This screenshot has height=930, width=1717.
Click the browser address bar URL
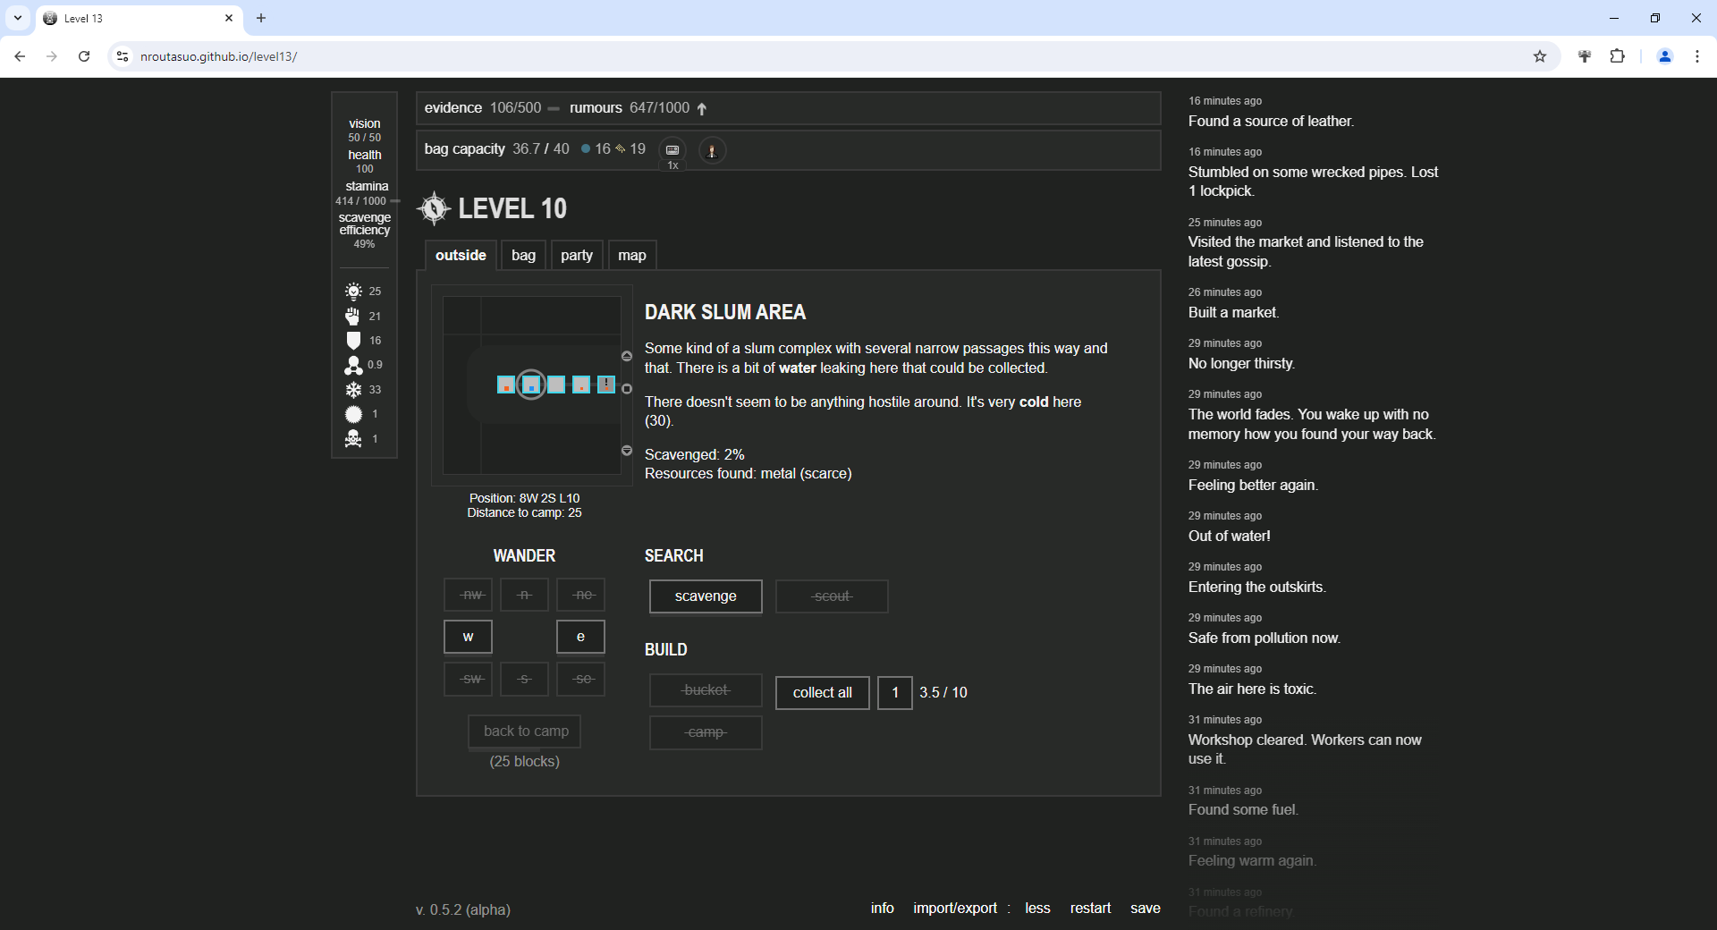coord(219,56)
